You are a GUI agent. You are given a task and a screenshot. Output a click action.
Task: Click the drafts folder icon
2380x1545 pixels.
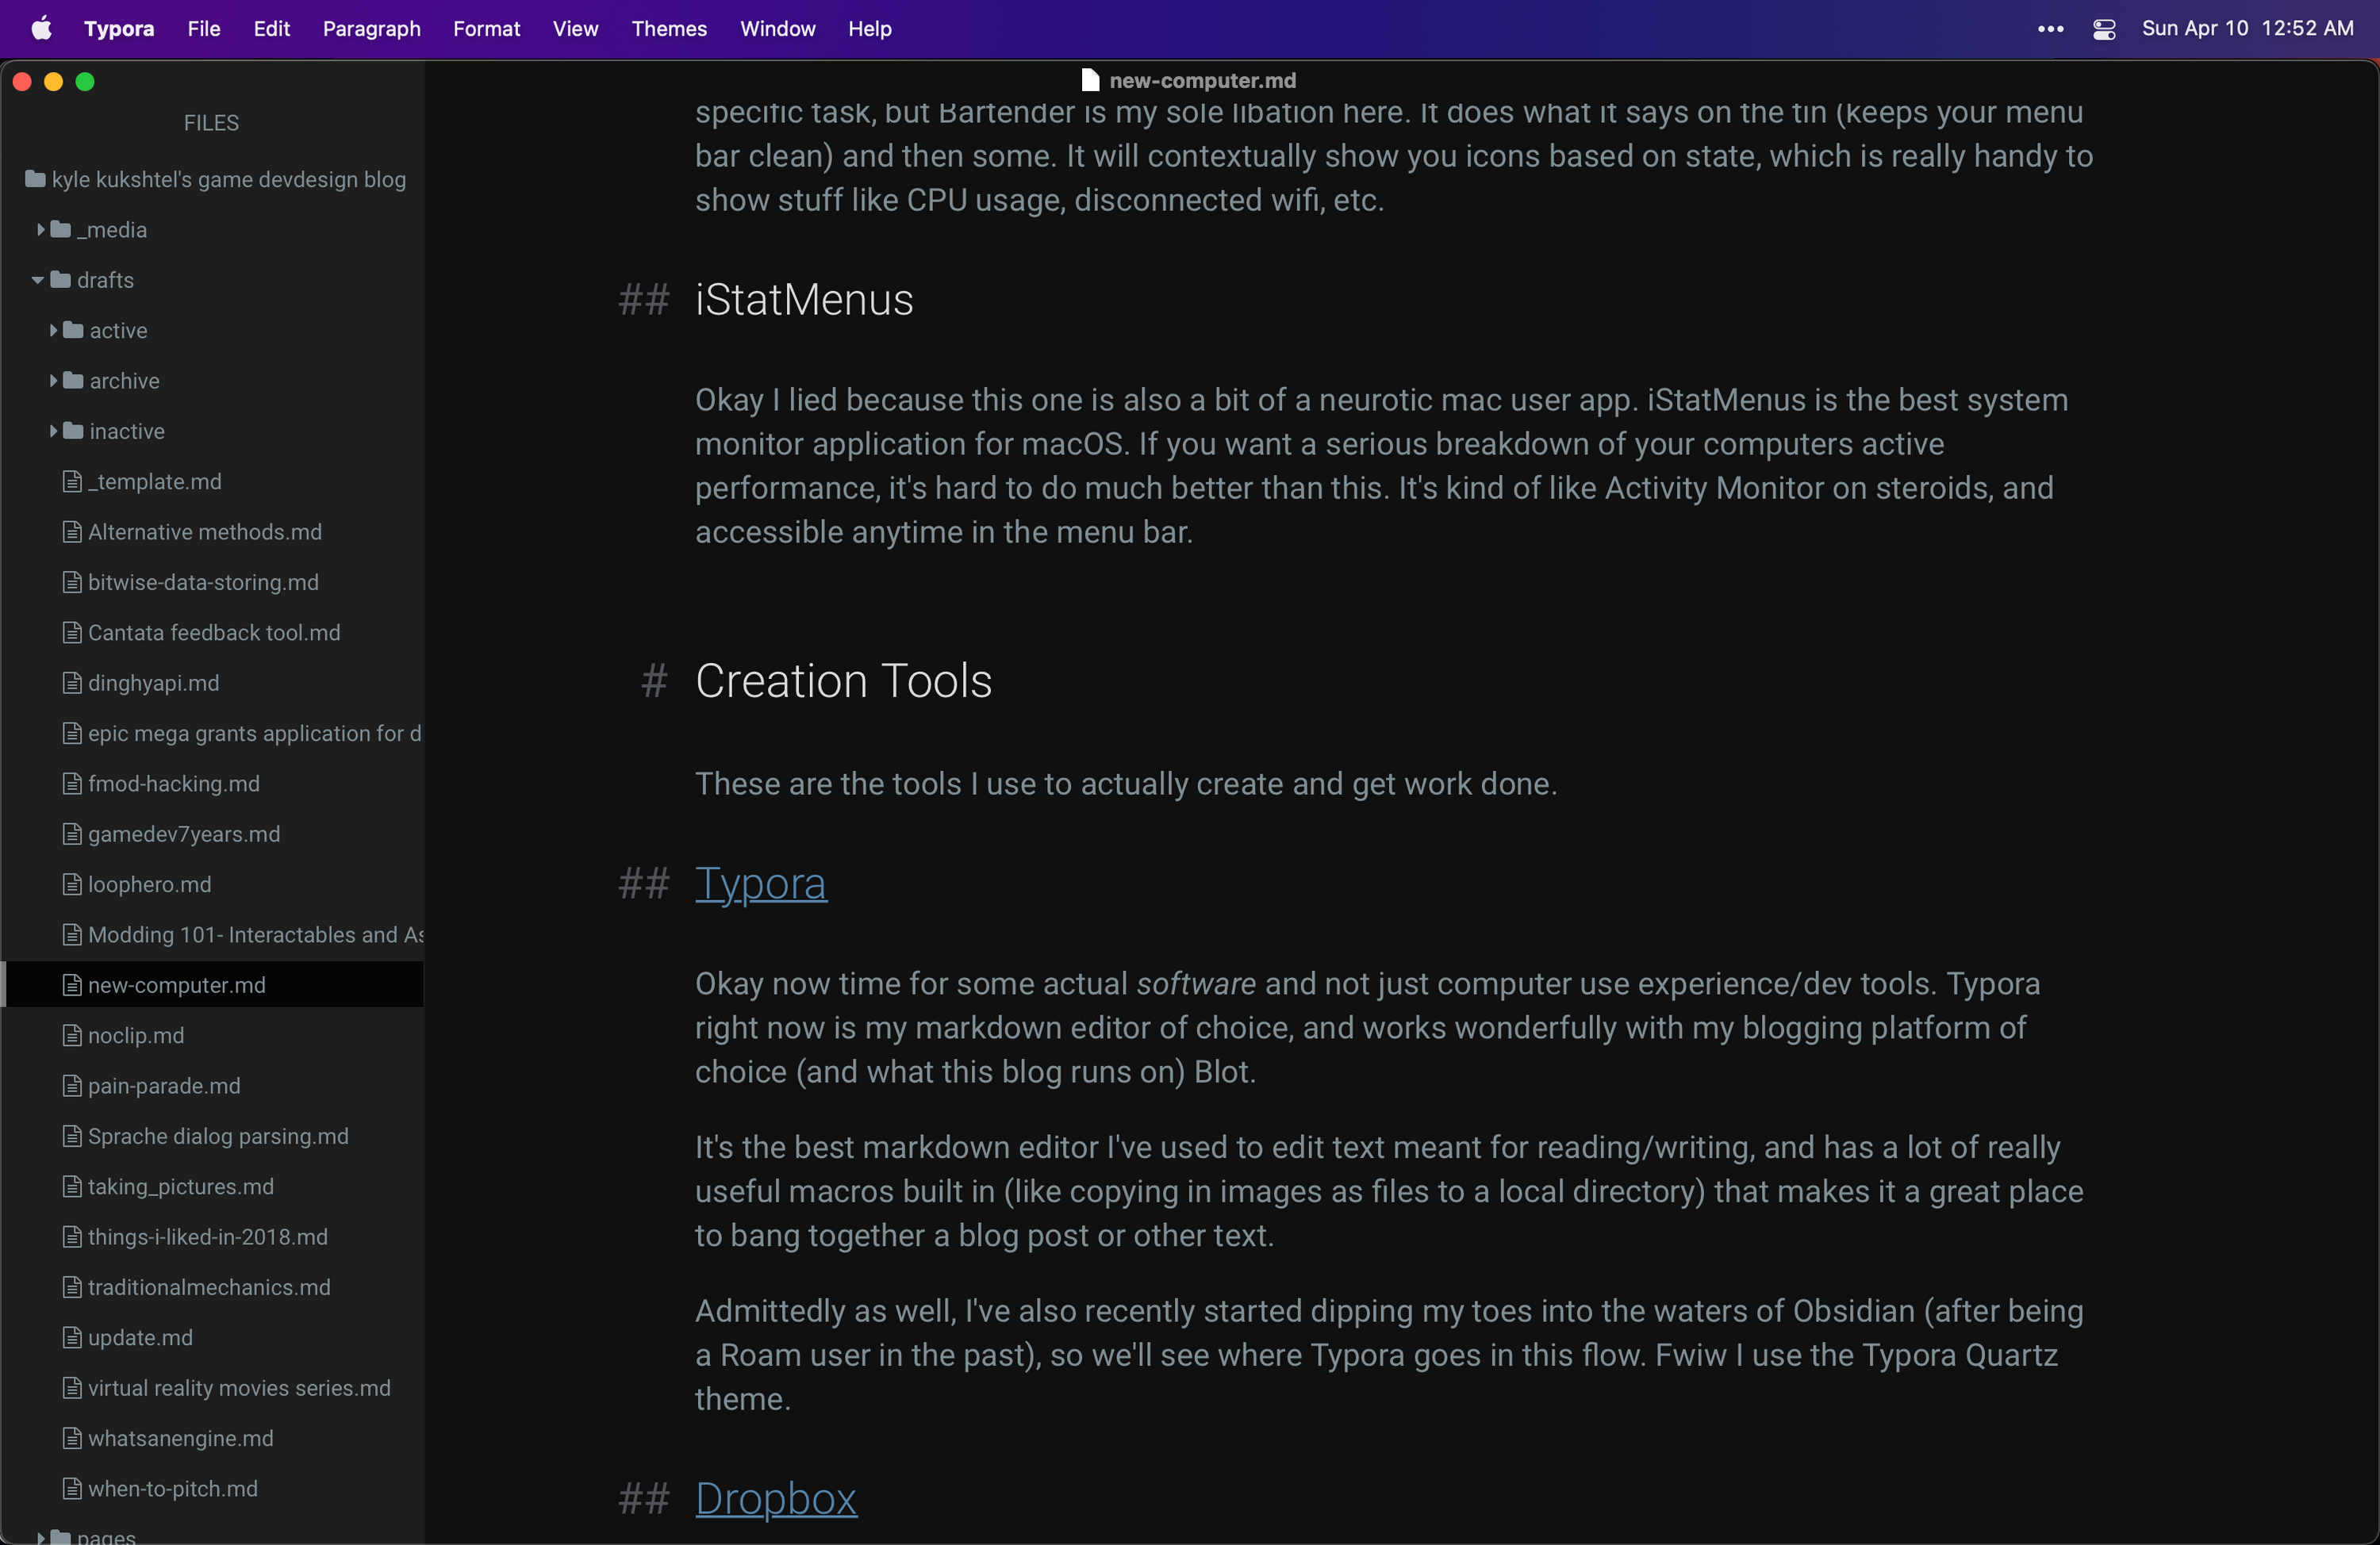click(x=61, y=279)
